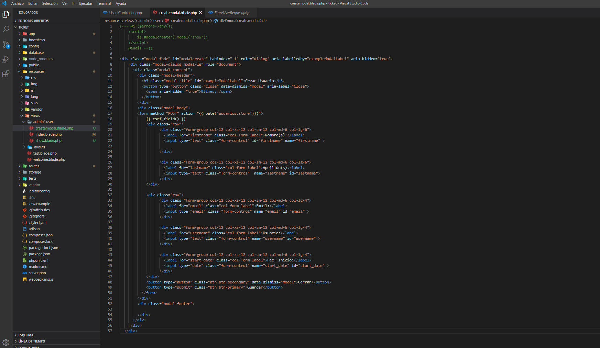
Task: Click the Guardar submit button code line
Action: [214, 287]
